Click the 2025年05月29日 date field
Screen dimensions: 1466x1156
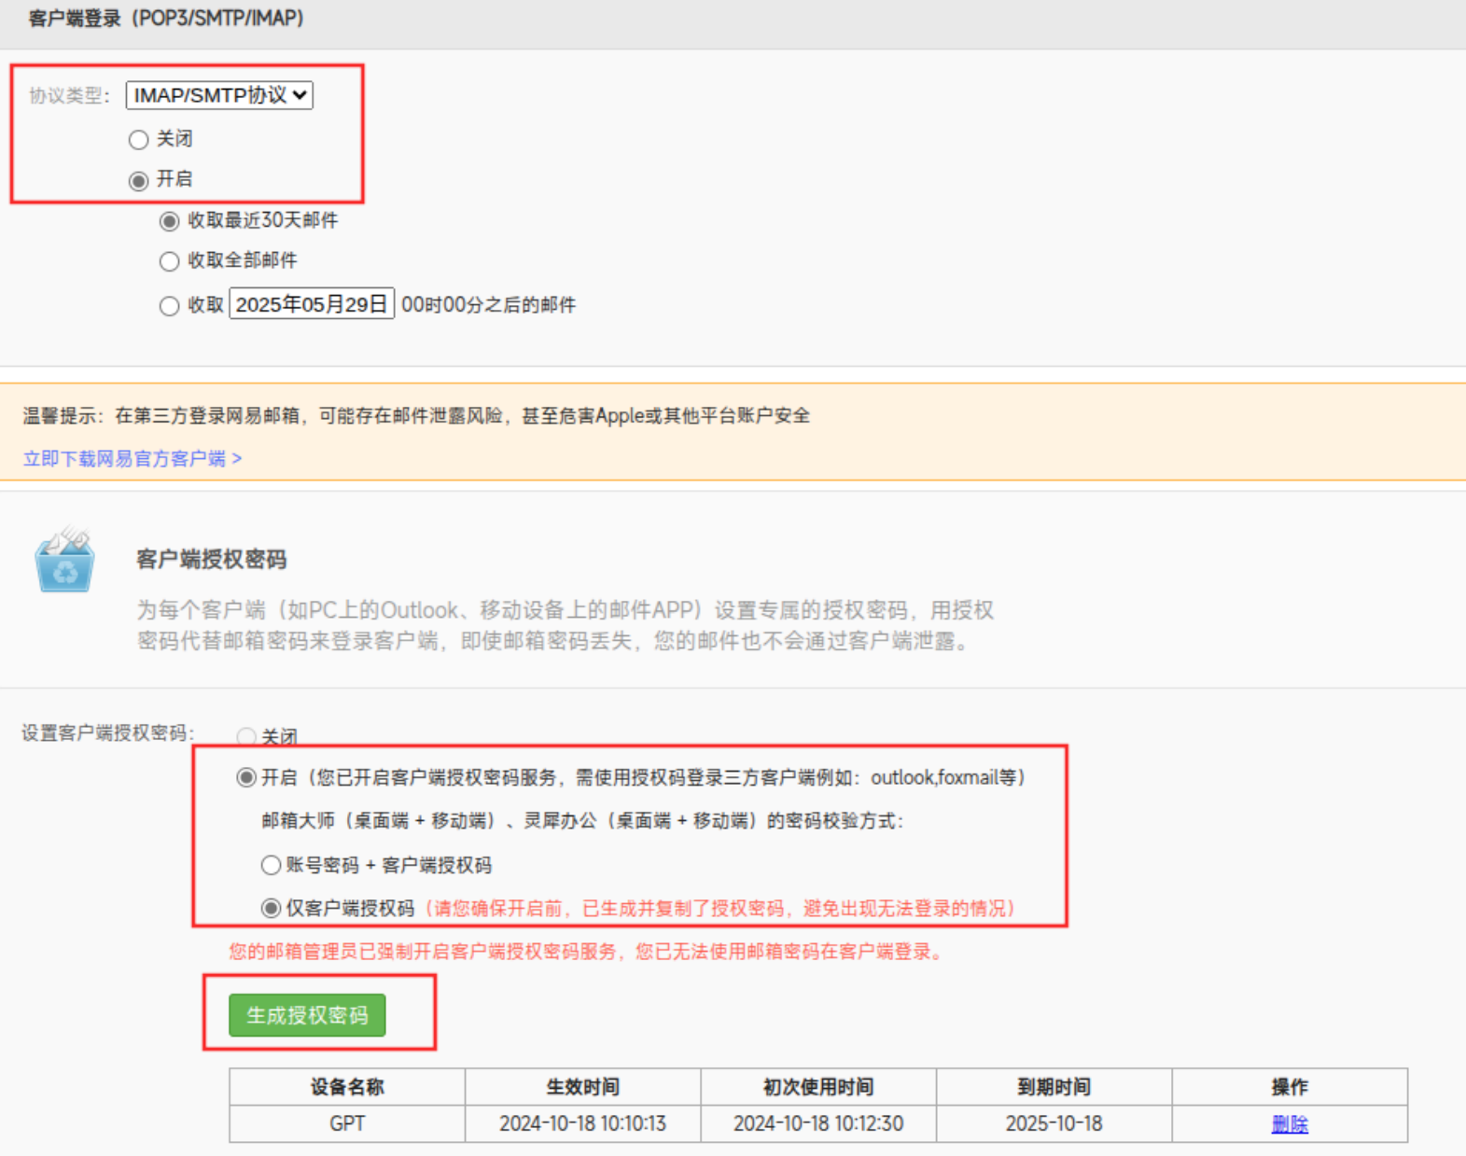click(x=312, y=304)
